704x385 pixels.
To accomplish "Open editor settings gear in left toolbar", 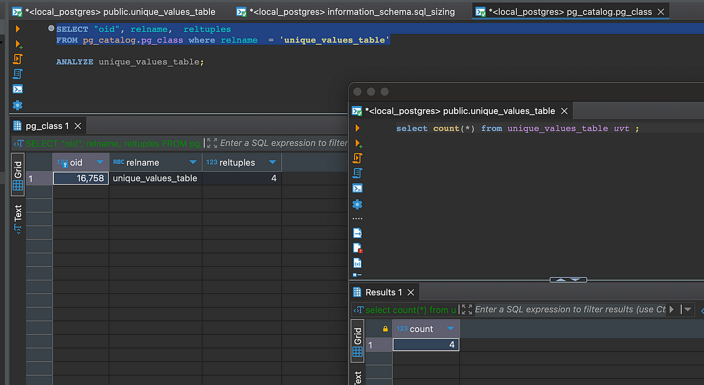I will 18,105.
